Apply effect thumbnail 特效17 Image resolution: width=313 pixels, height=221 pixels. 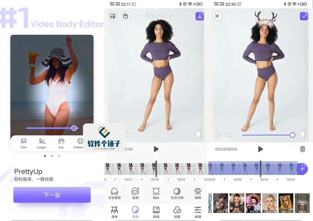(x=269, y=203)
